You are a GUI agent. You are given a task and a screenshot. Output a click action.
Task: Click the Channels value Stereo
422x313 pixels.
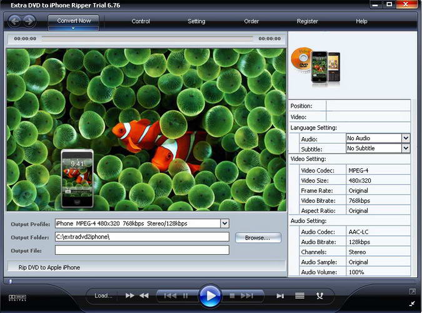click(x=357, y=252)
